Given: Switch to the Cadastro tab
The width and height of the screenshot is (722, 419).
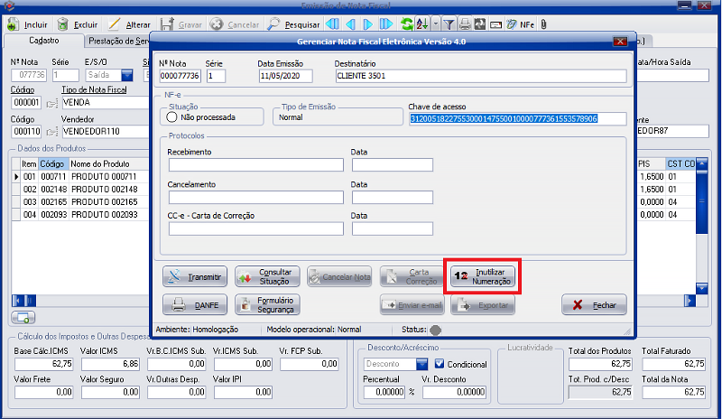Looking at the screenshot, I should pyautogui.click(x=42, y=41).
